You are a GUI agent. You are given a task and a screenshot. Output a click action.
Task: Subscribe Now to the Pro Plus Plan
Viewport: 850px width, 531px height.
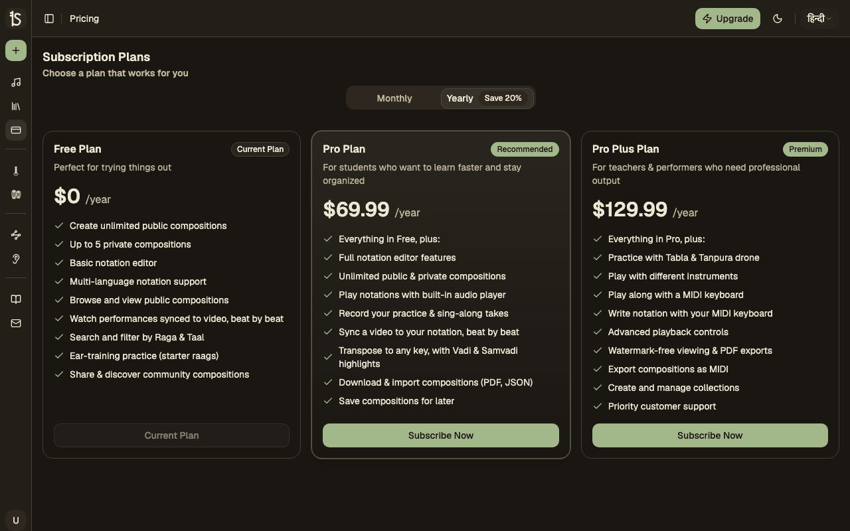[710, 435]
